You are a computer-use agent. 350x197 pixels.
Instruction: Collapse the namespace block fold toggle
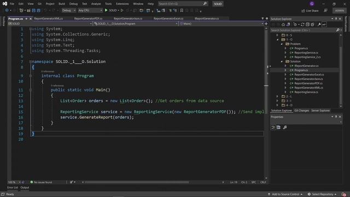click(31, 61)
